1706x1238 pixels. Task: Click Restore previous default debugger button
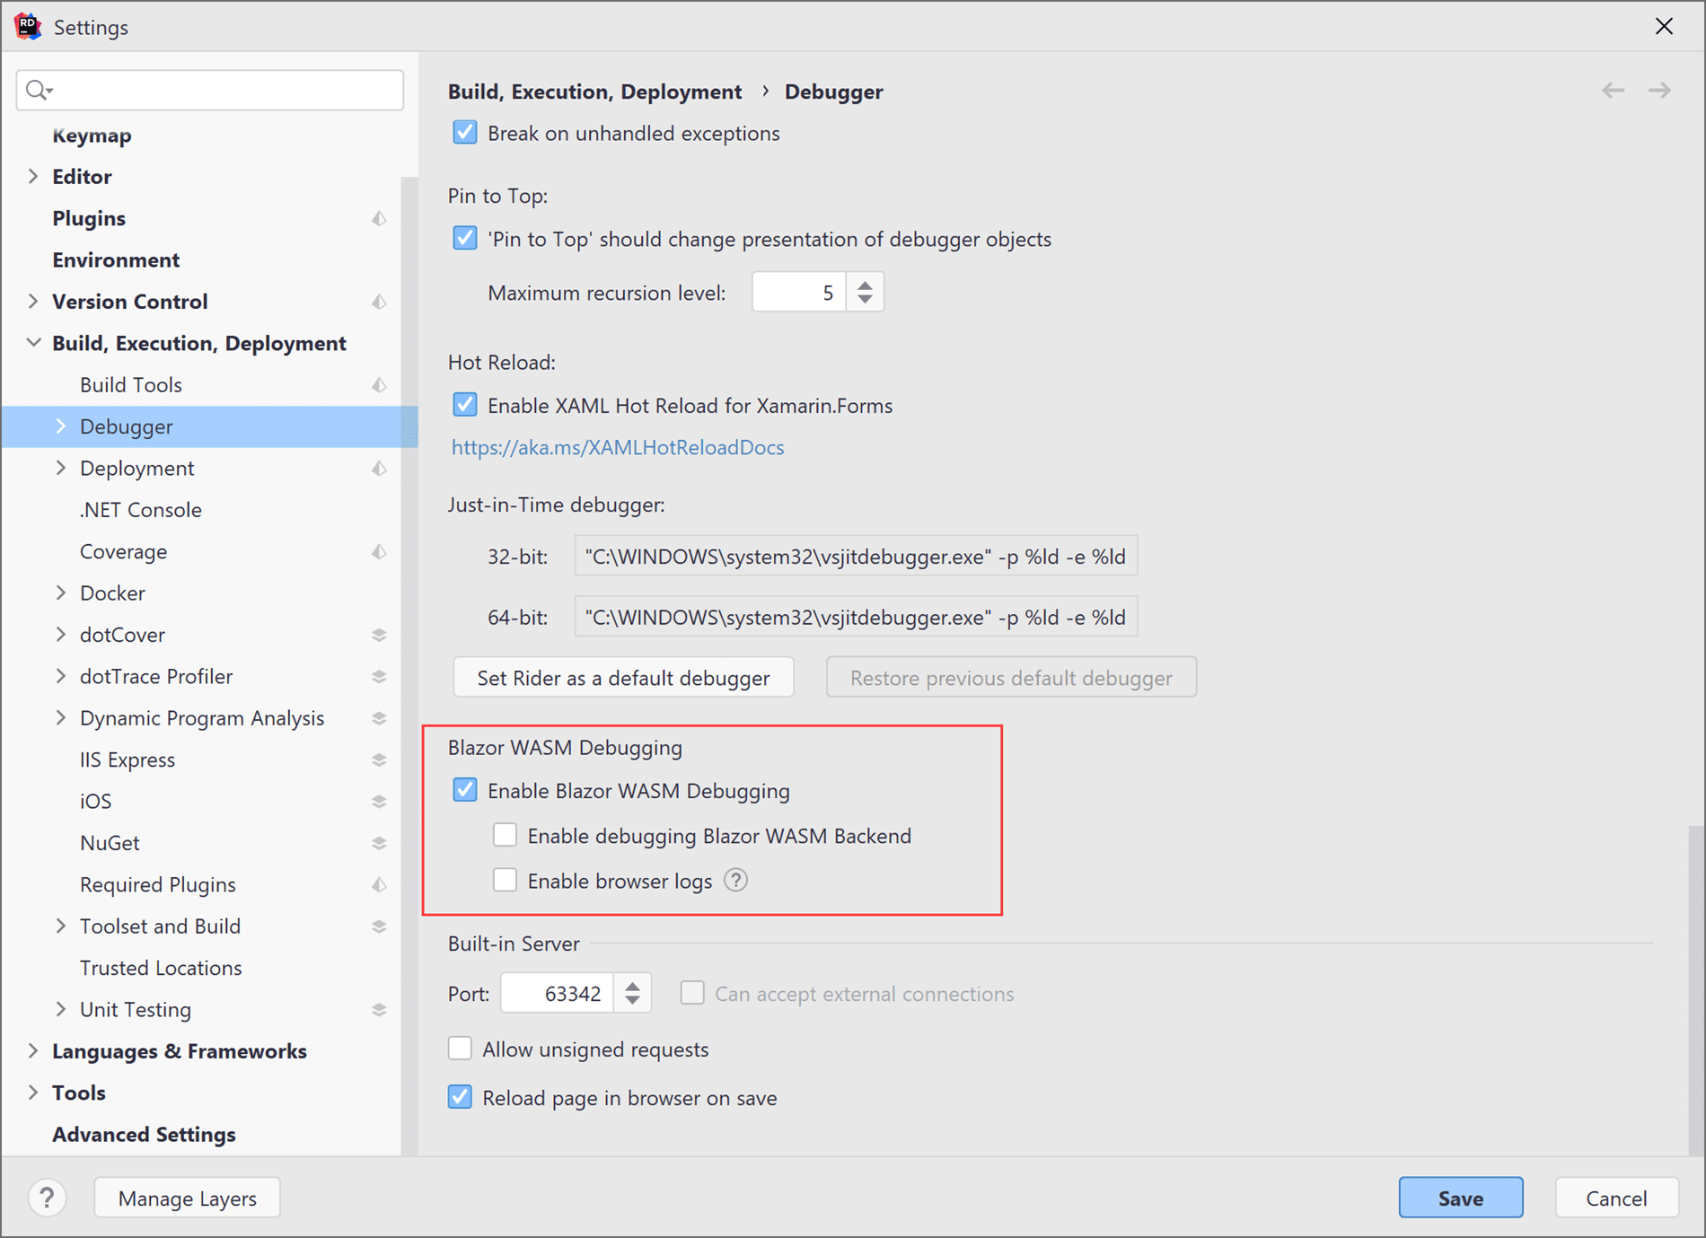(x=1011, y=677)
